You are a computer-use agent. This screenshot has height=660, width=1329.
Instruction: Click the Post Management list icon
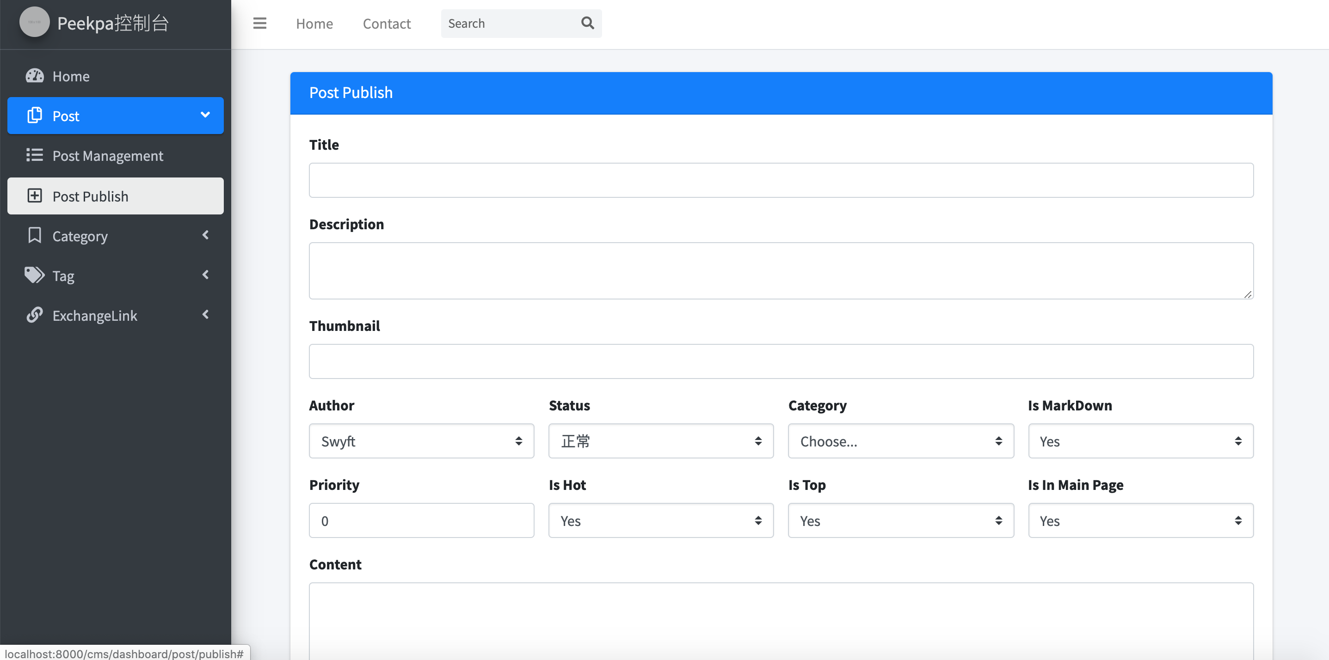click(x=35, y=155)
